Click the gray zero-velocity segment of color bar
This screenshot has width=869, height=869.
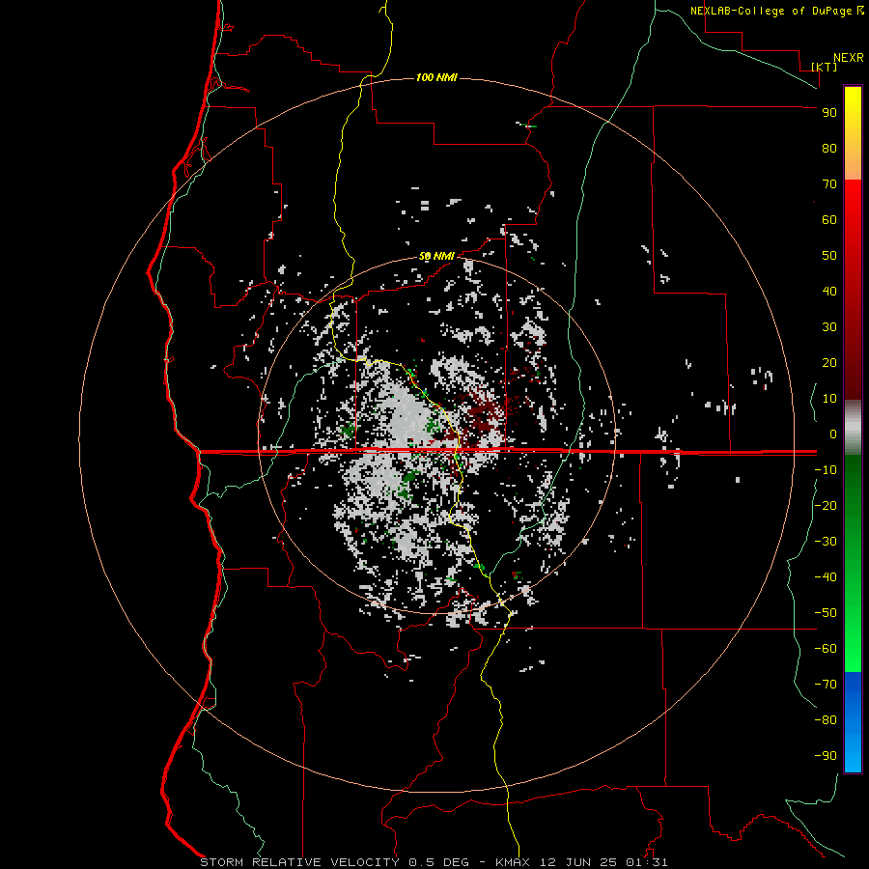[x=853, y=428]
